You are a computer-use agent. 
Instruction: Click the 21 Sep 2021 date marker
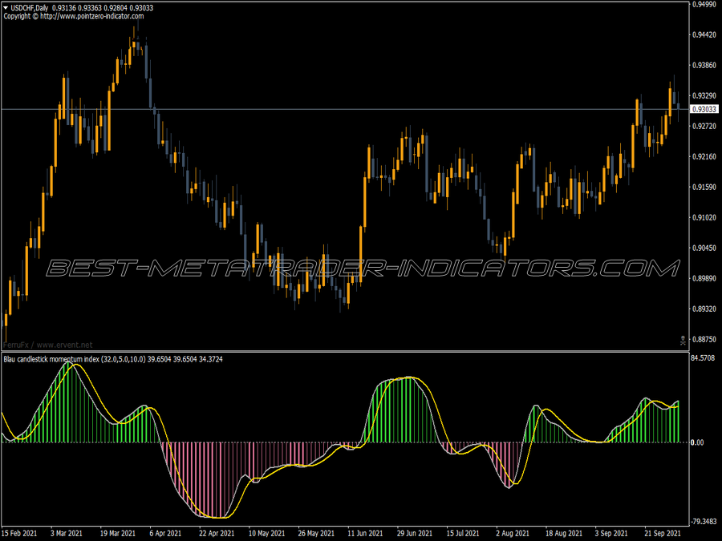(x=662, y=534)
